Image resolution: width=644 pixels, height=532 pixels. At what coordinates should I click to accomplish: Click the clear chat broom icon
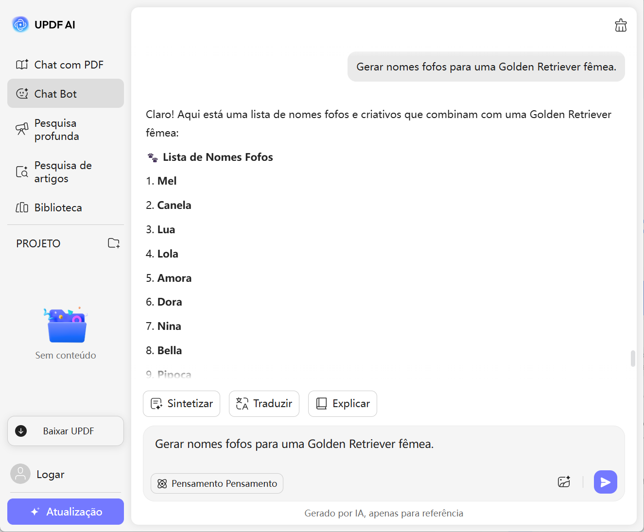[x=621, y=25]
